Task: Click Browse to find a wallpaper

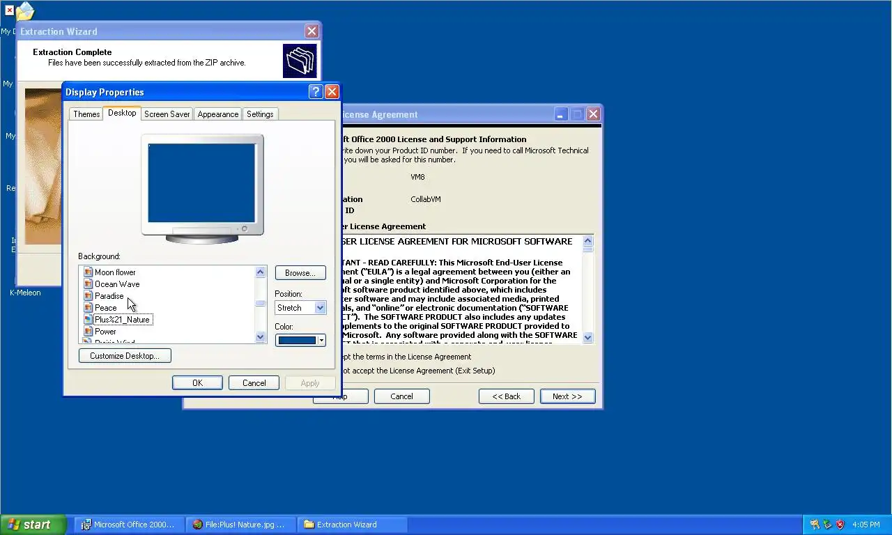Action: coord(300,273)
